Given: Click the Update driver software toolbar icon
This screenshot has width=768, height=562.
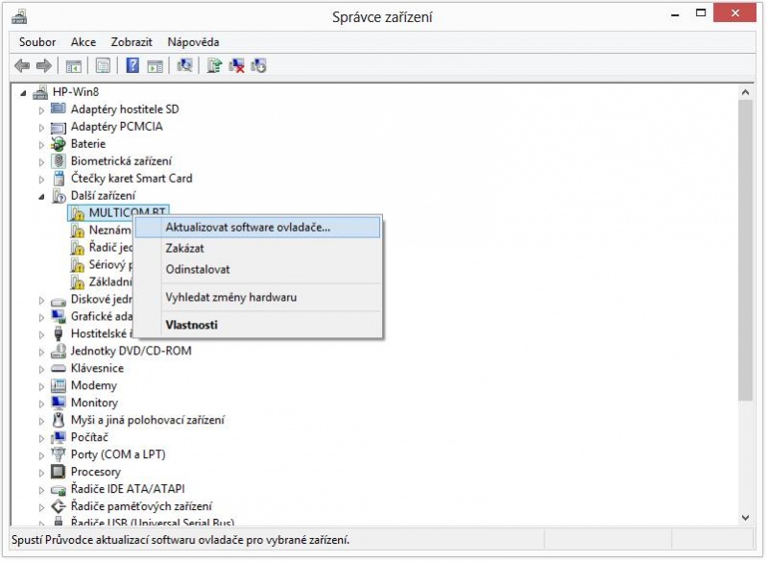Looking at the screenshot, I should pyautogui.click(x=212, y=65).
